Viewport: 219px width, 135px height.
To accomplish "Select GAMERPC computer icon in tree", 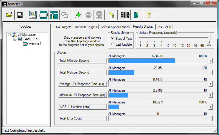I will [x=20, y=39].
